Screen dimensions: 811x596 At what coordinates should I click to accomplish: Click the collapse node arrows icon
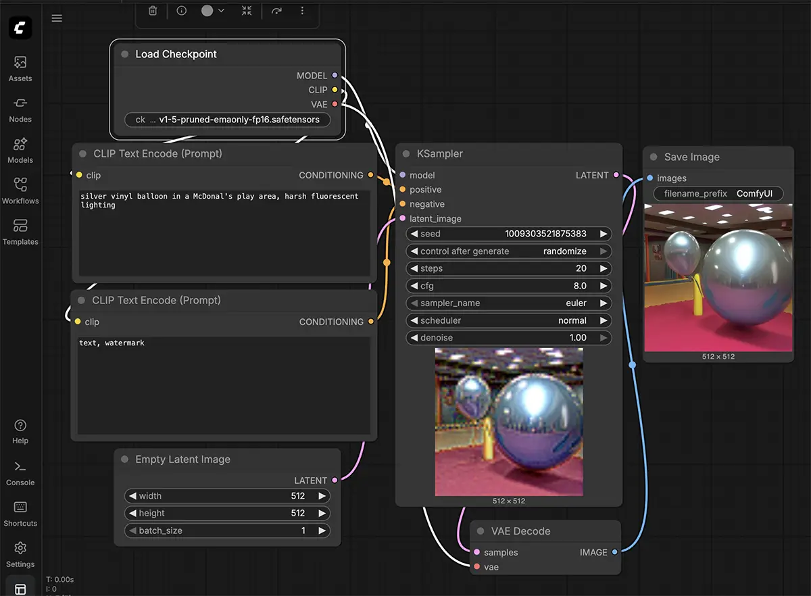247,11
